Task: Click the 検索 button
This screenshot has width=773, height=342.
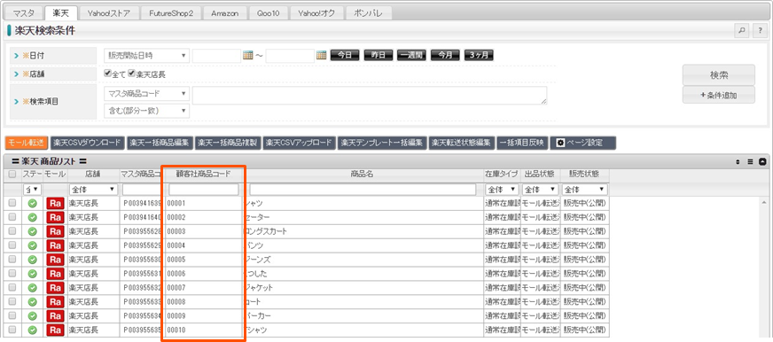Action: 718,75
